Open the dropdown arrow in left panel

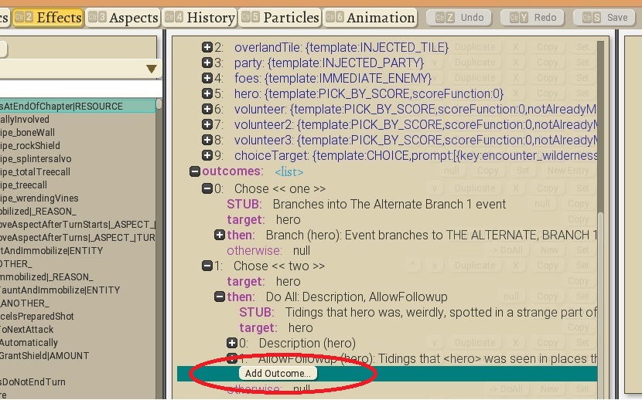pyautogui.click(x=152, y=69)
